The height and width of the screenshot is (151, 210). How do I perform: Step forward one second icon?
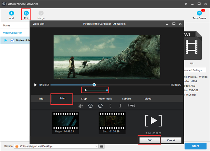click(100, 106)
